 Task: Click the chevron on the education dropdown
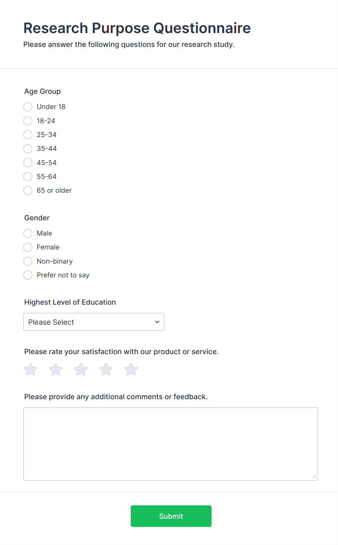tap(157, 322)
